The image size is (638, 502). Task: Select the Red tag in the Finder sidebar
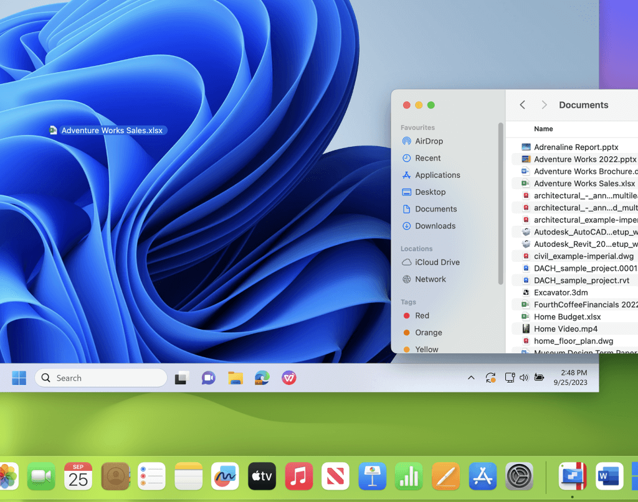[x=422, y=315]
